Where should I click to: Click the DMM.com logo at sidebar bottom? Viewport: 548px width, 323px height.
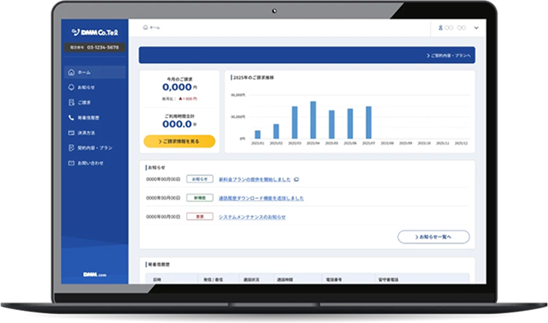95,275
